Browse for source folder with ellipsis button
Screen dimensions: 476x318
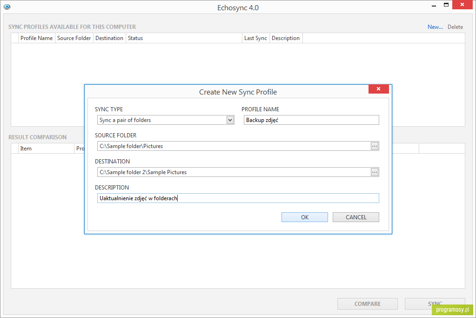[x=374, y=146]
